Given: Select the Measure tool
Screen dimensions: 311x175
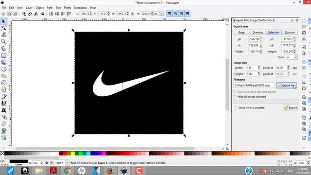Looking at the screenshot, I should coord(3,49).
